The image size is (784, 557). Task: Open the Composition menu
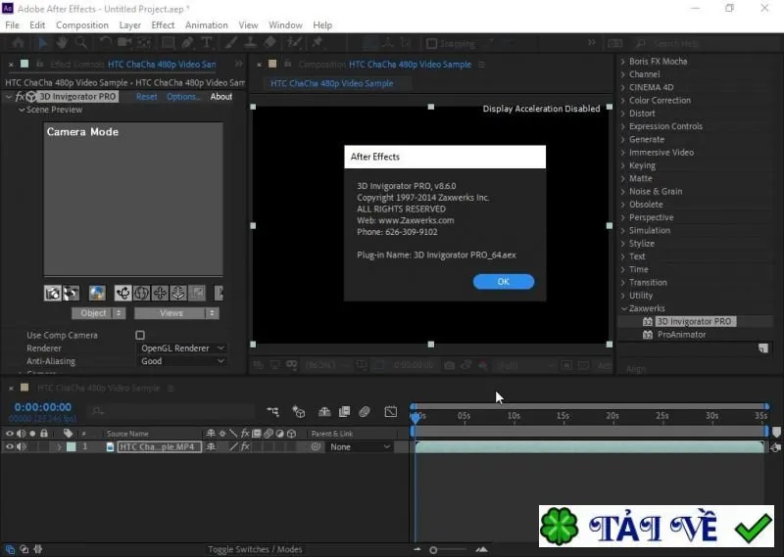pos(82,25)
